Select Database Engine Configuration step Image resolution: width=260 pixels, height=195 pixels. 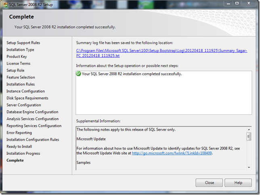click(x=32, y=112)
